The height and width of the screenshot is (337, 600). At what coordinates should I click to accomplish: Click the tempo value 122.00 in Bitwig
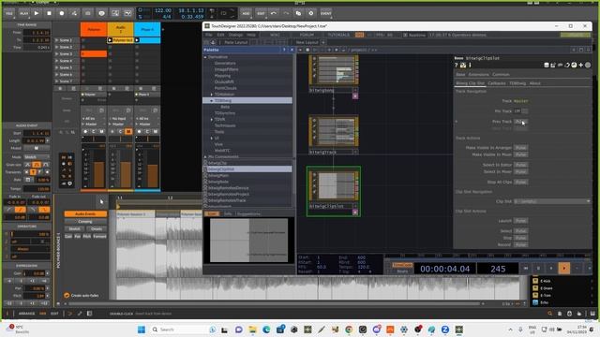click(162, 10)
